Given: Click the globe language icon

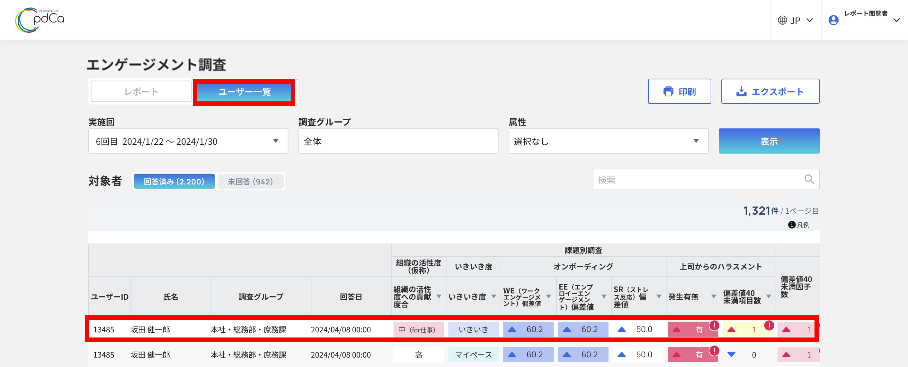Looking at the screenshot, I should point(782,21).
